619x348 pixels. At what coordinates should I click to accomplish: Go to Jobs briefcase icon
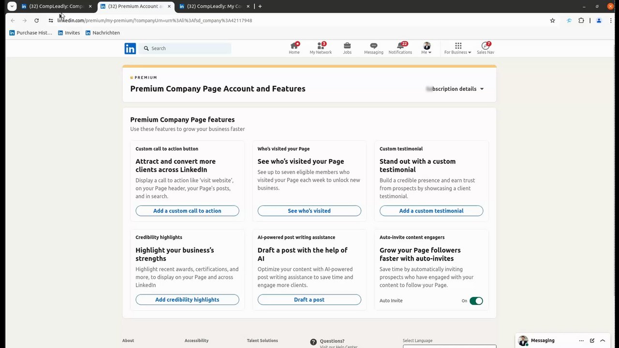(347, 46)
